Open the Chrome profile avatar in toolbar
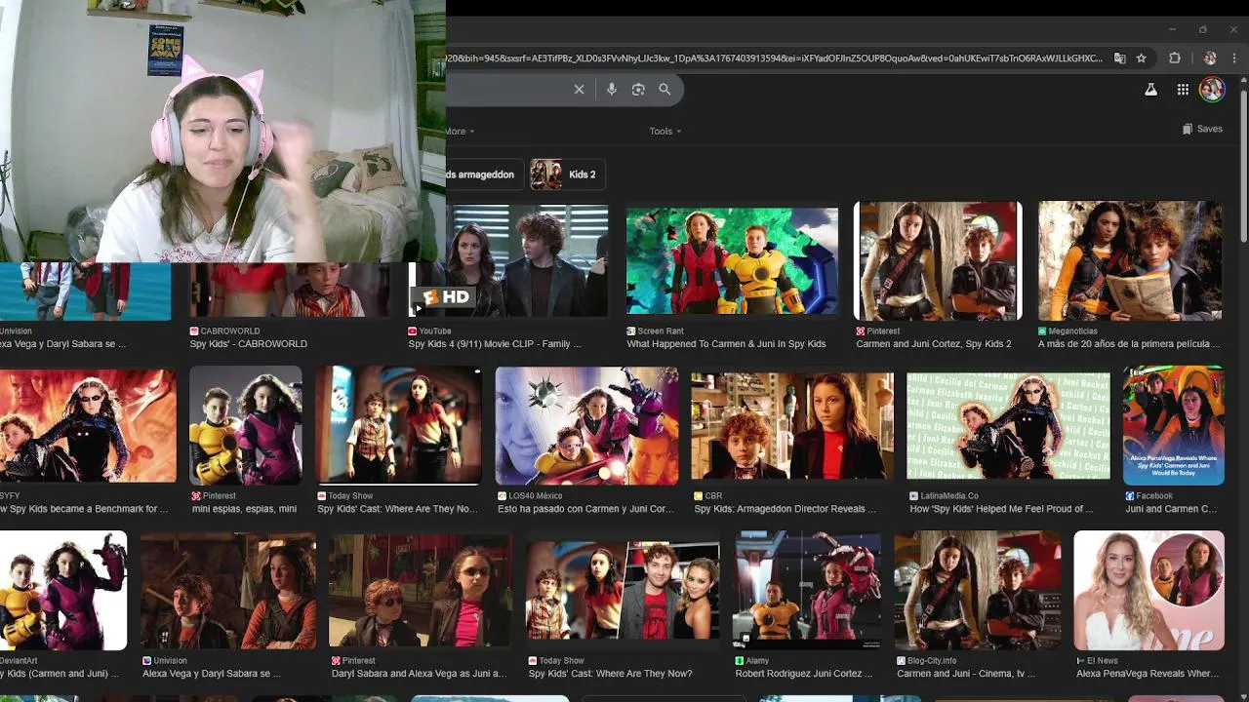This screenshot has width=1249, height=702. [1210, 58]
